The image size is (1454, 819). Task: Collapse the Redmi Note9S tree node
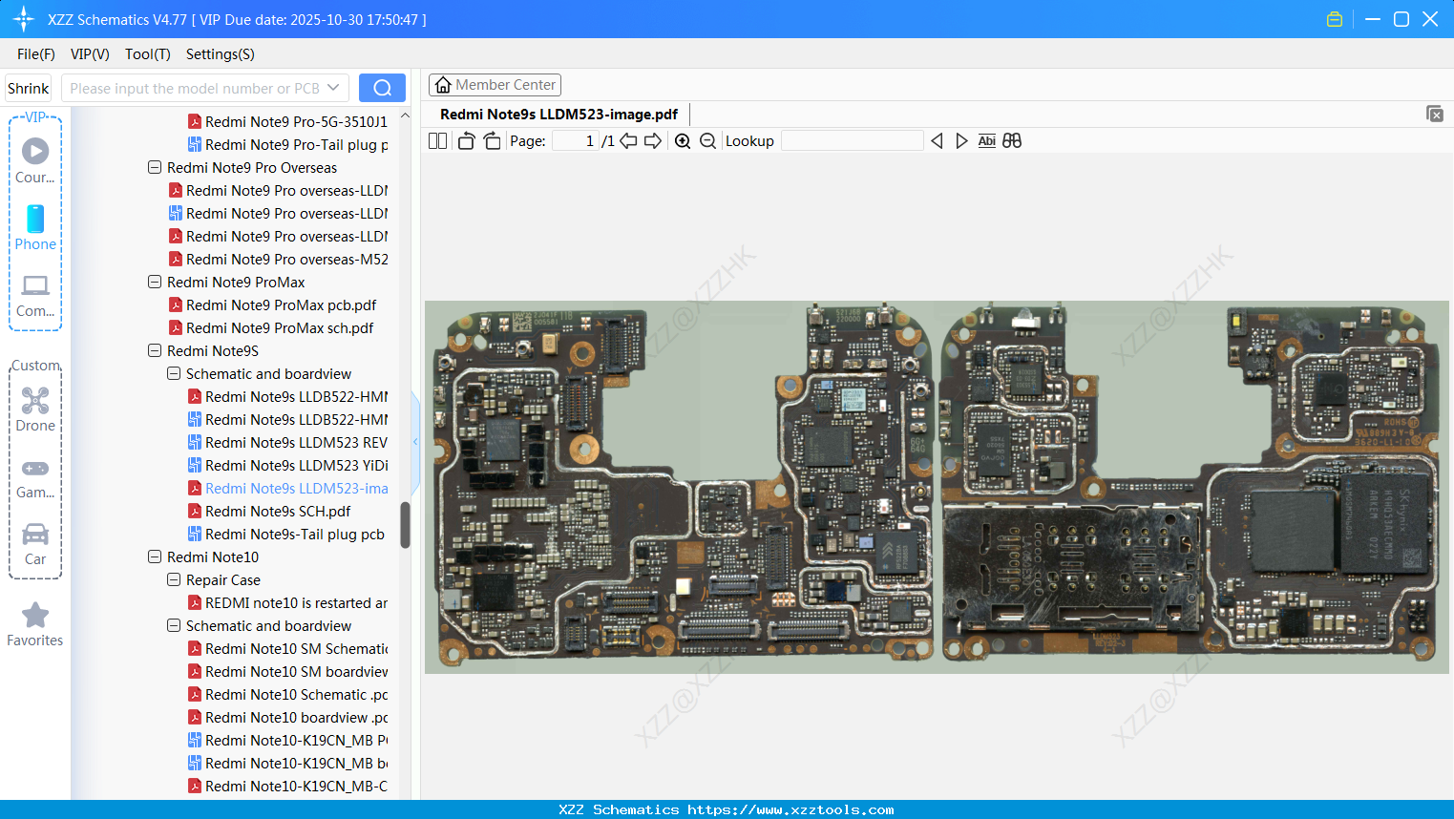155,350
